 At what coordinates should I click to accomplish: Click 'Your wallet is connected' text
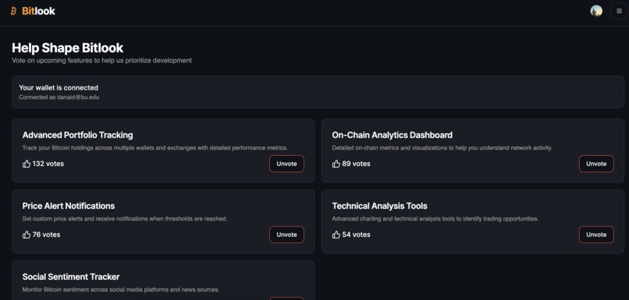[x=59, y=88]
